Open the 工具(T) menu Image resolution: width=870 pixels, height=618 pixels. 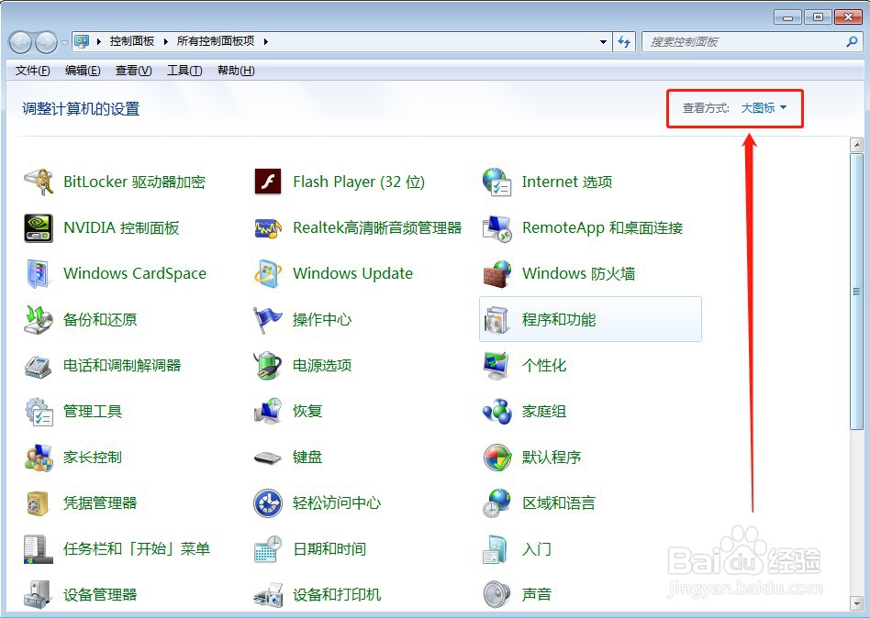184,71
